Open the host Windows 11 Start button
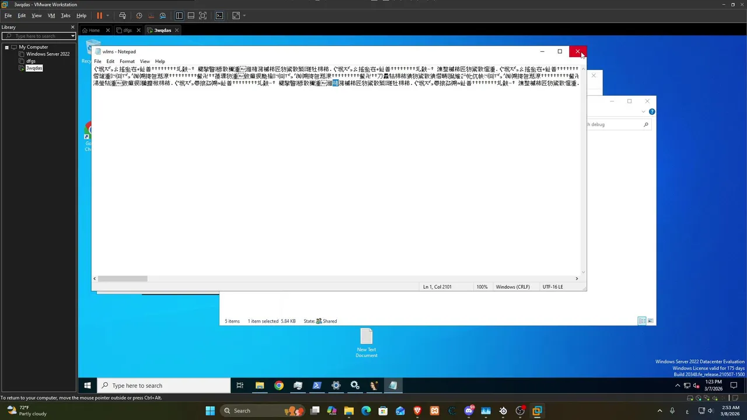 click(x=210, y=411)
